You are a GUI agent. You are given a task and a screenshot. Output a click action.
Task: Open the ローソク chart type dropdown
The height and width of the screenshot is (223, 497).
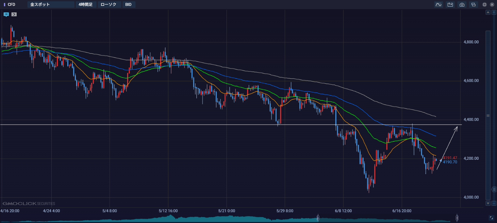coord(109,5)
